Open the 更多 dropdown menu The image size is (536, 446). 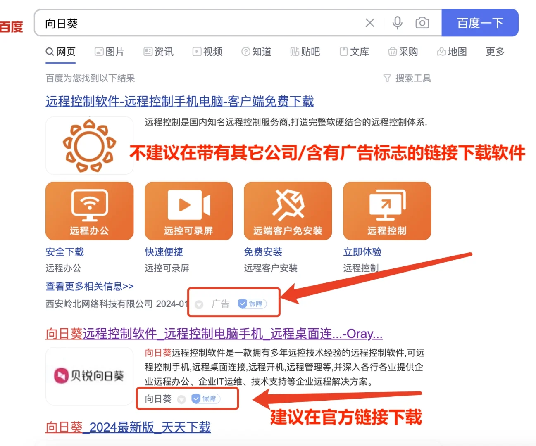pos(494,52)
